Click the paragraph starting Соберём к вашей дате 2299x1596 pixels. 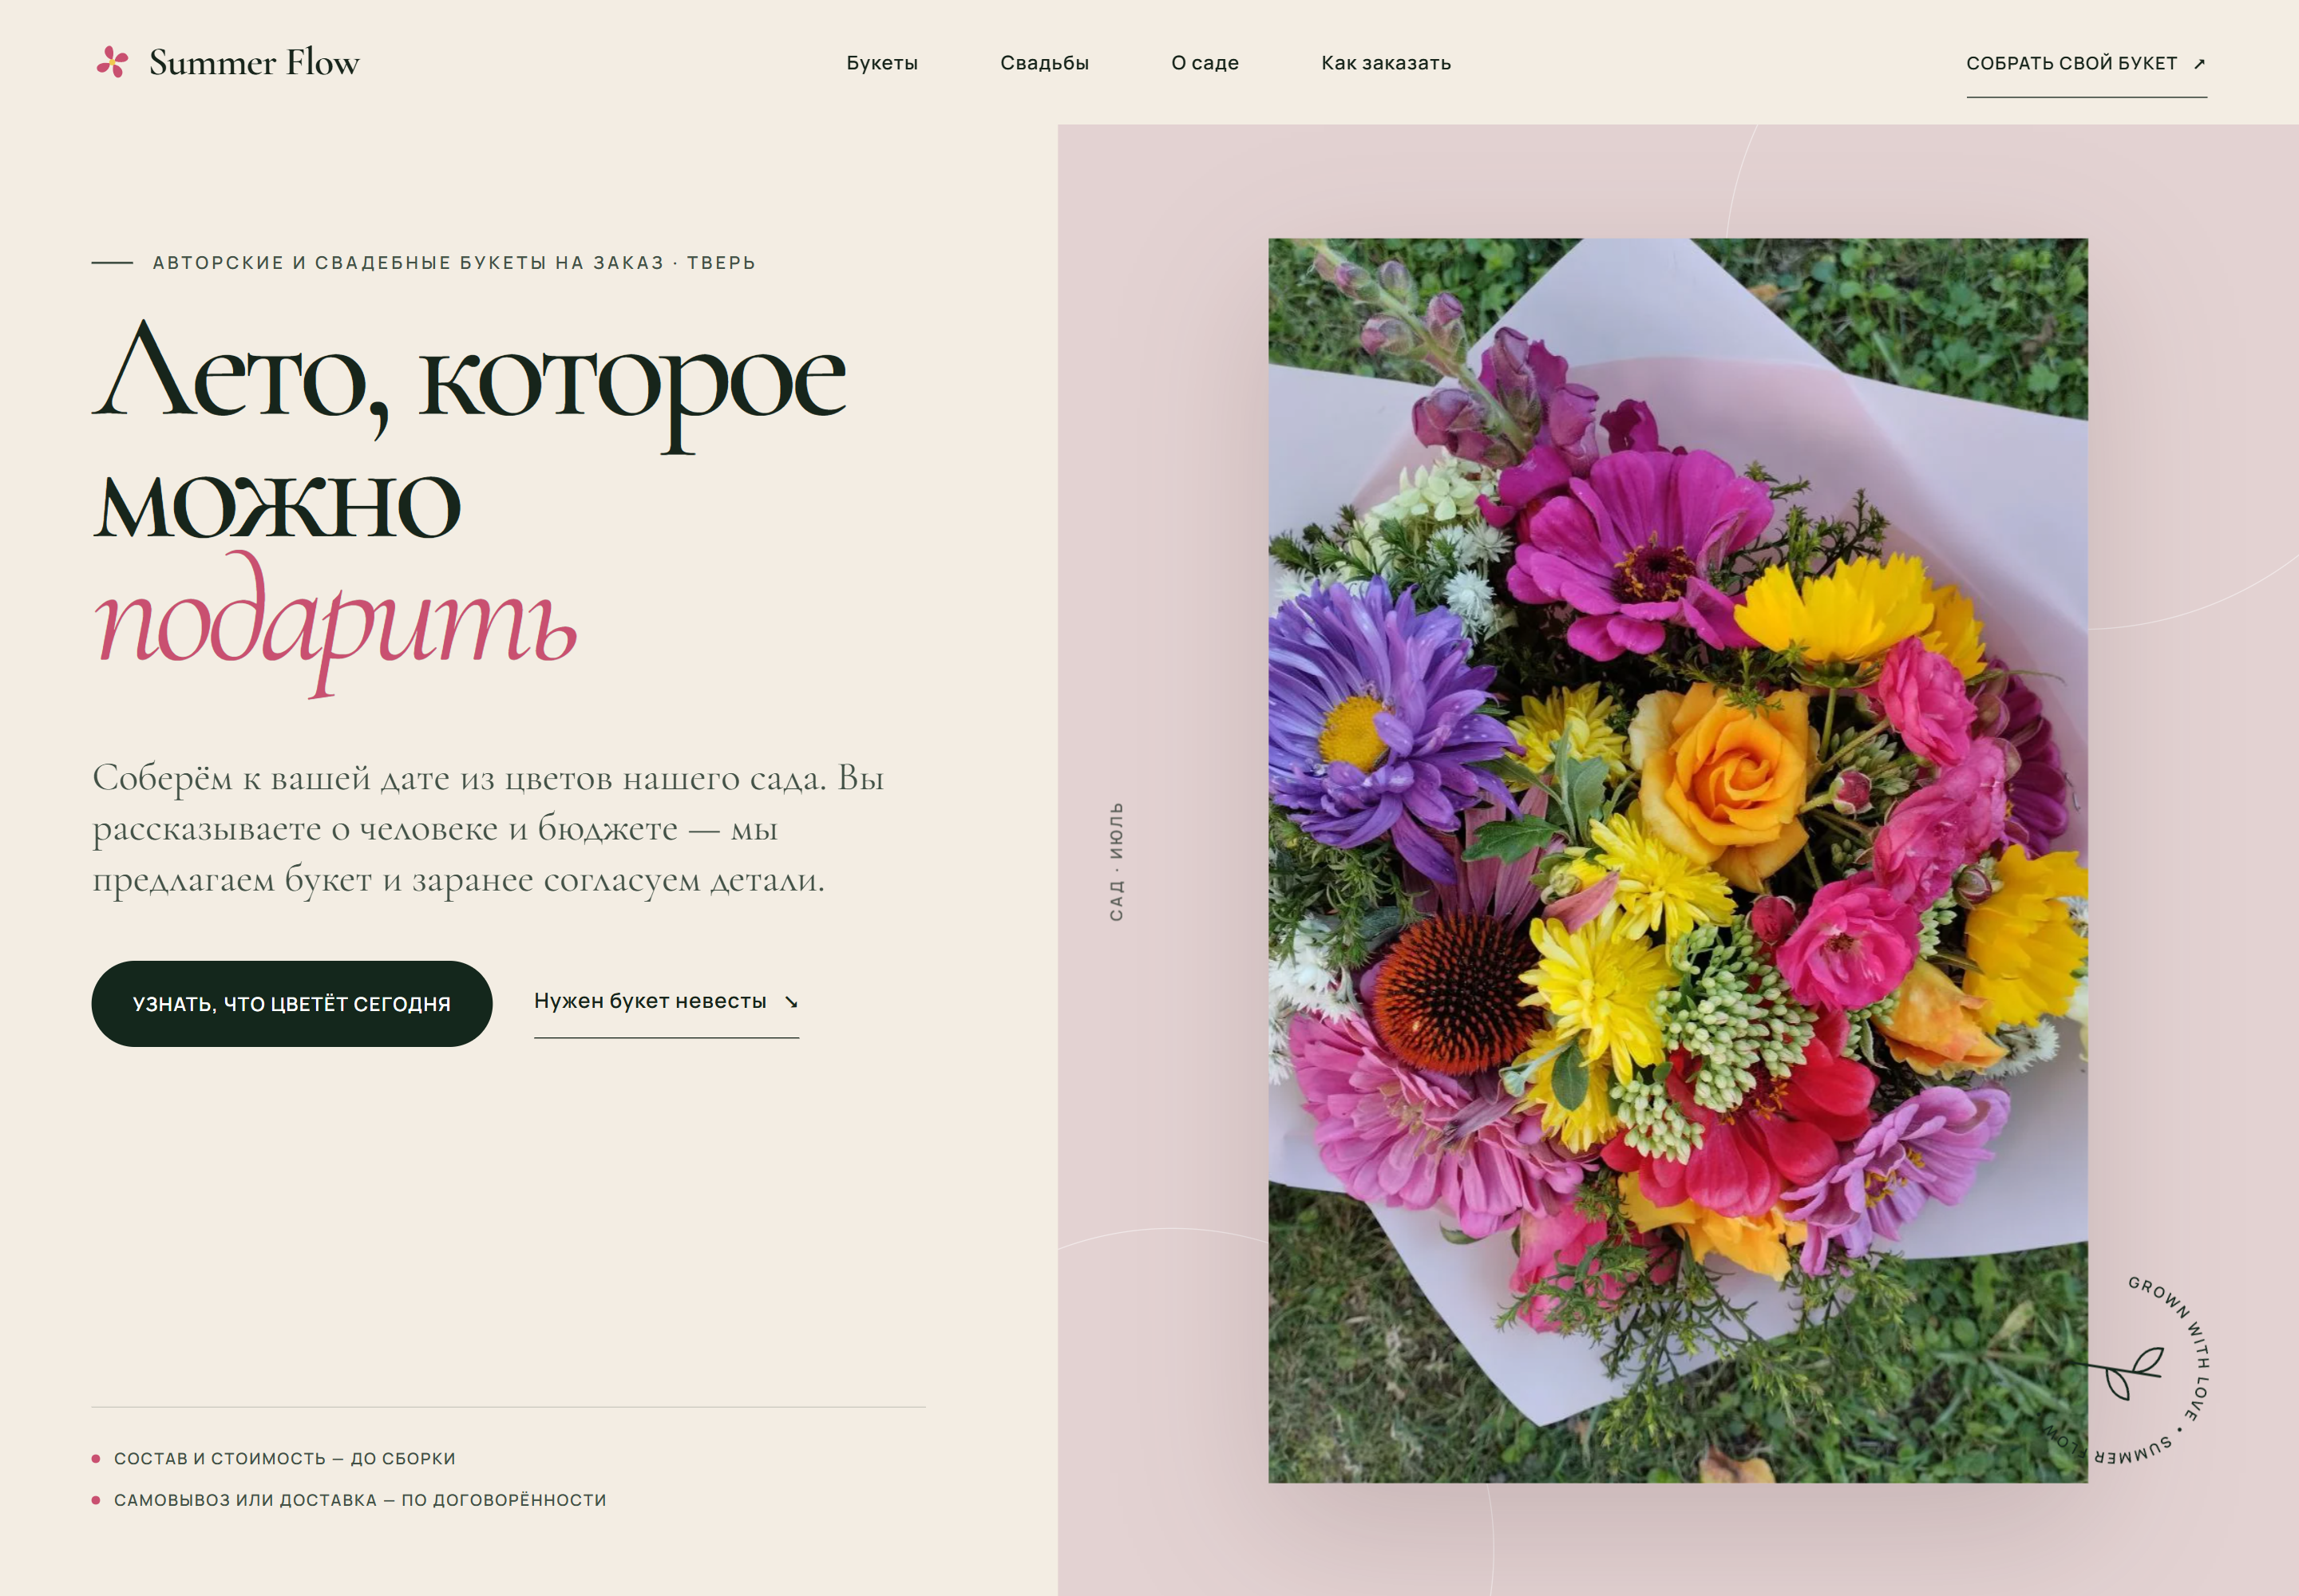pos(489,828)
